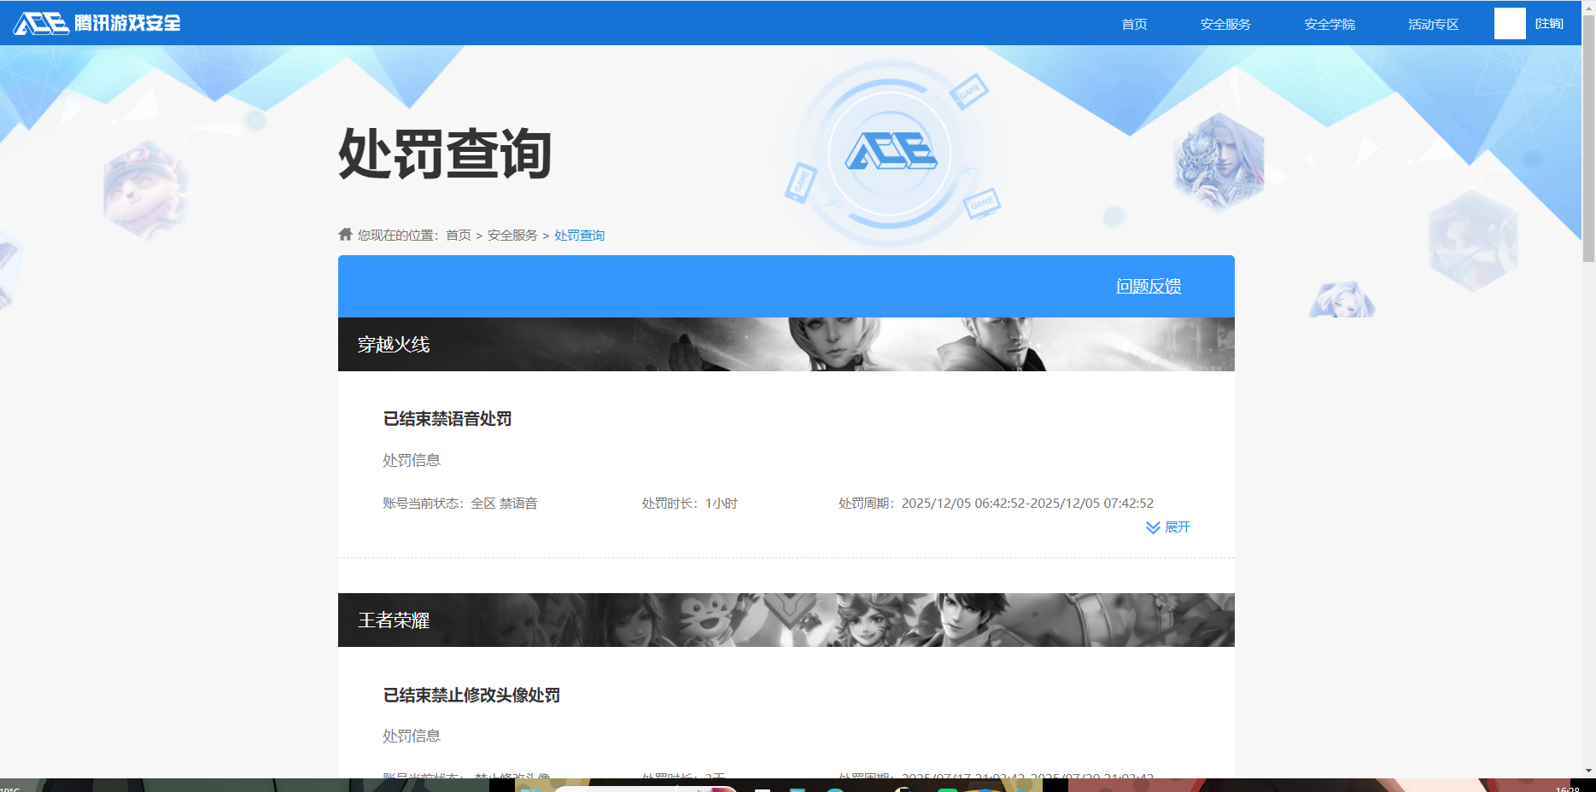Click the 安全服务 breadcrumb link
The image size is (1596, 792).
click(x=512, y=234)
